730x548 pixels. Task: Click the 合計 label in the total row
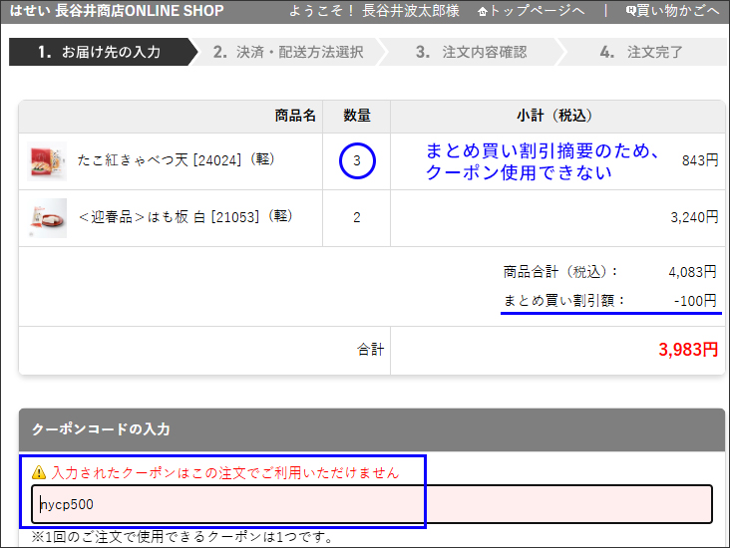tap(371, 350)
